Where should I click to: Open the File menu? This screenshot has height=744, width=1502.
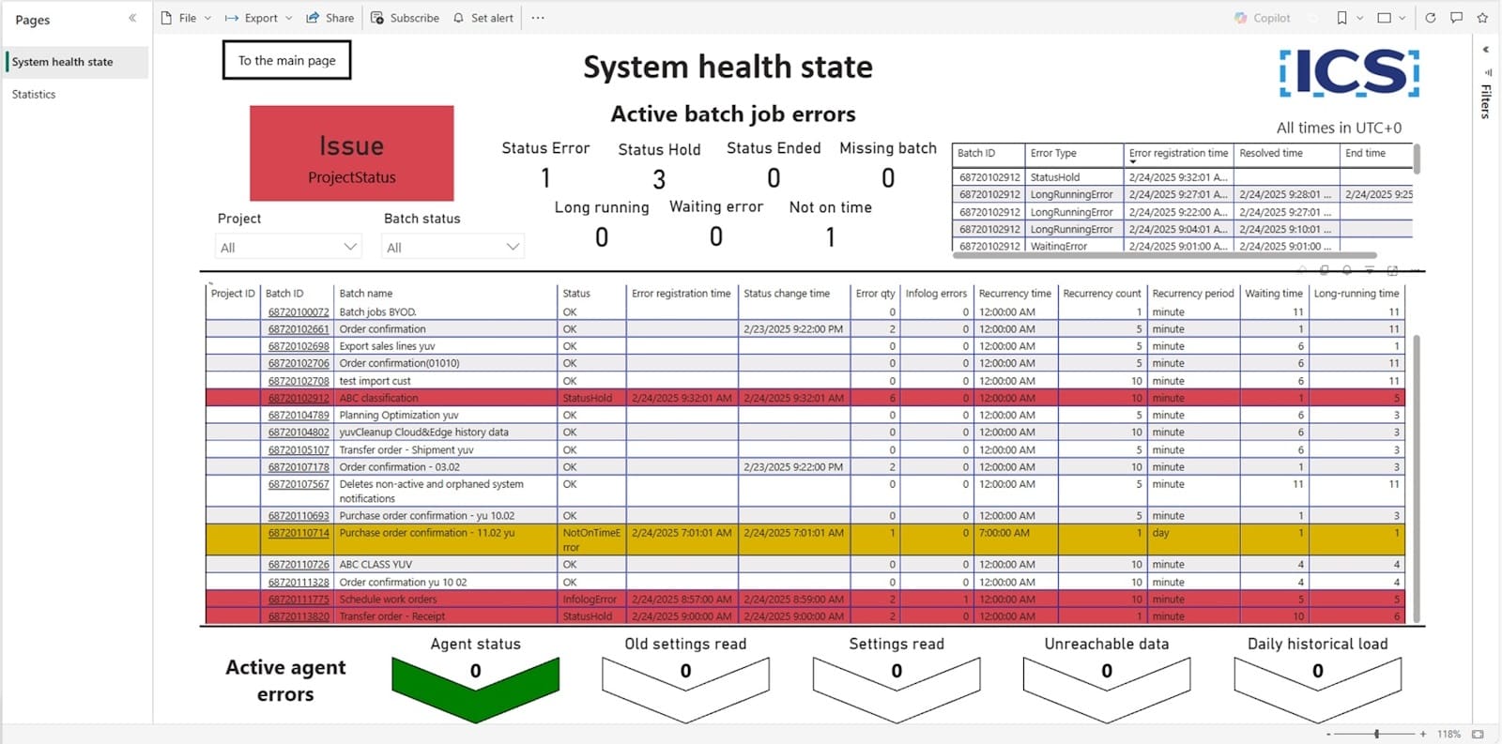pos(186,18)
